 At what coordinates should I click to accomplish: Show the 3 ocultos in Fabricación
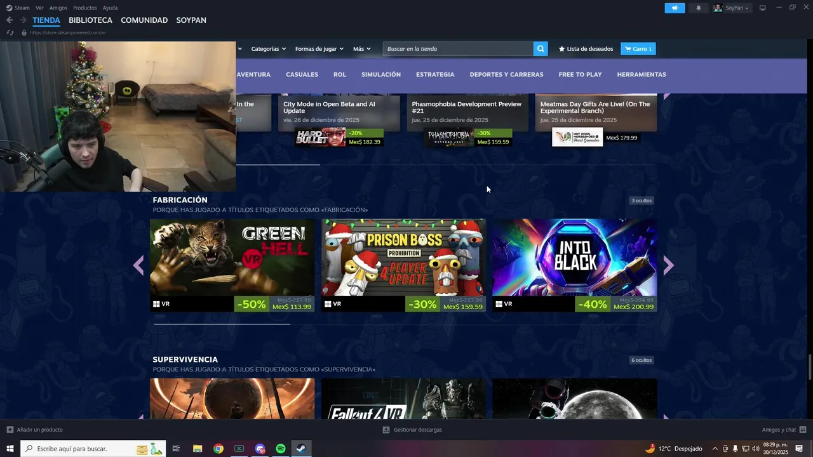(641, 201)
